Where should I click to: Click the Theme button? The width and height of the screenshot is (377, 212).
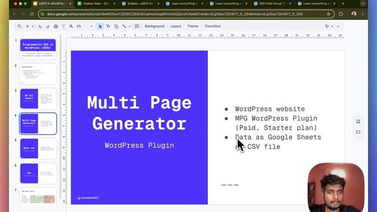pyautogui.click(x=193, y=26)
